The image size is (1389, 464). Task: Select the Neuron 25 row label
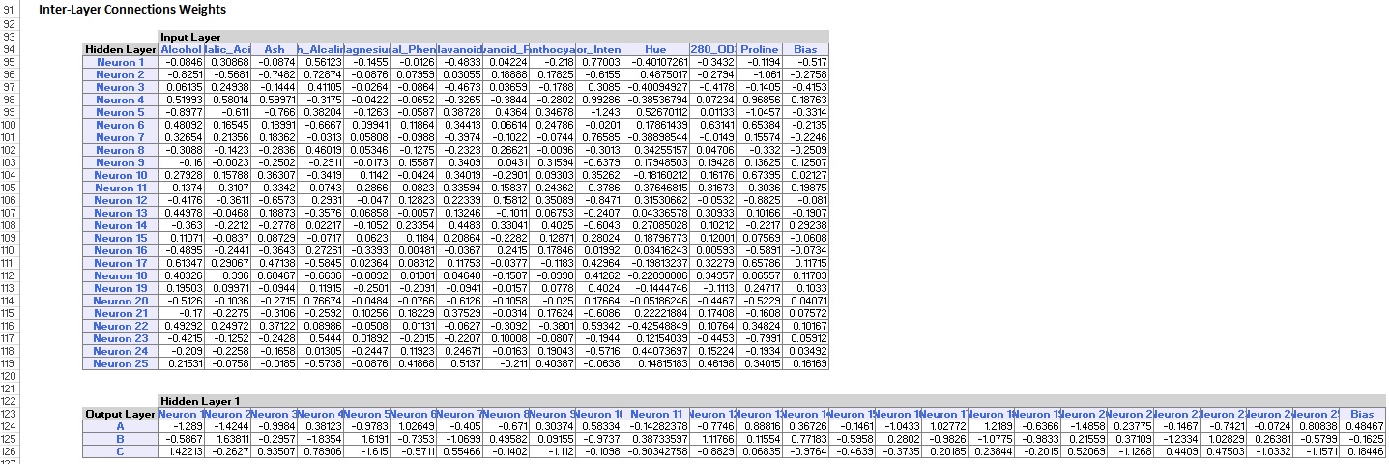pyautogui.click(x=121, y=363)
